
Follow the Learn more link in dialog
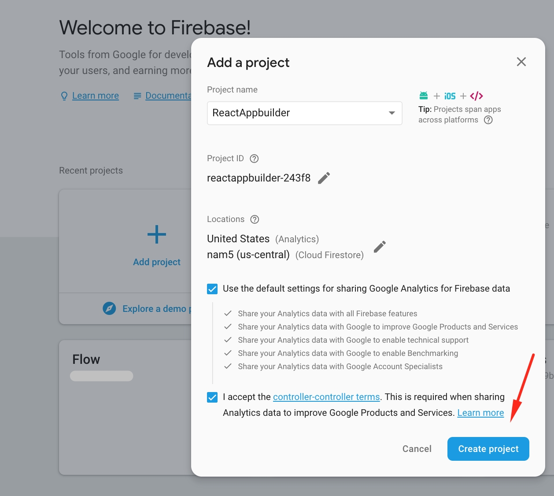click(x=480, y=413)
